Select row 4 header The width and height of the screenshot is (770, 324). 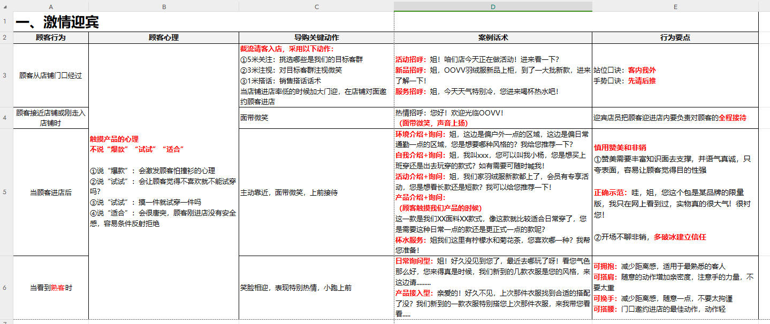[6, 118]
